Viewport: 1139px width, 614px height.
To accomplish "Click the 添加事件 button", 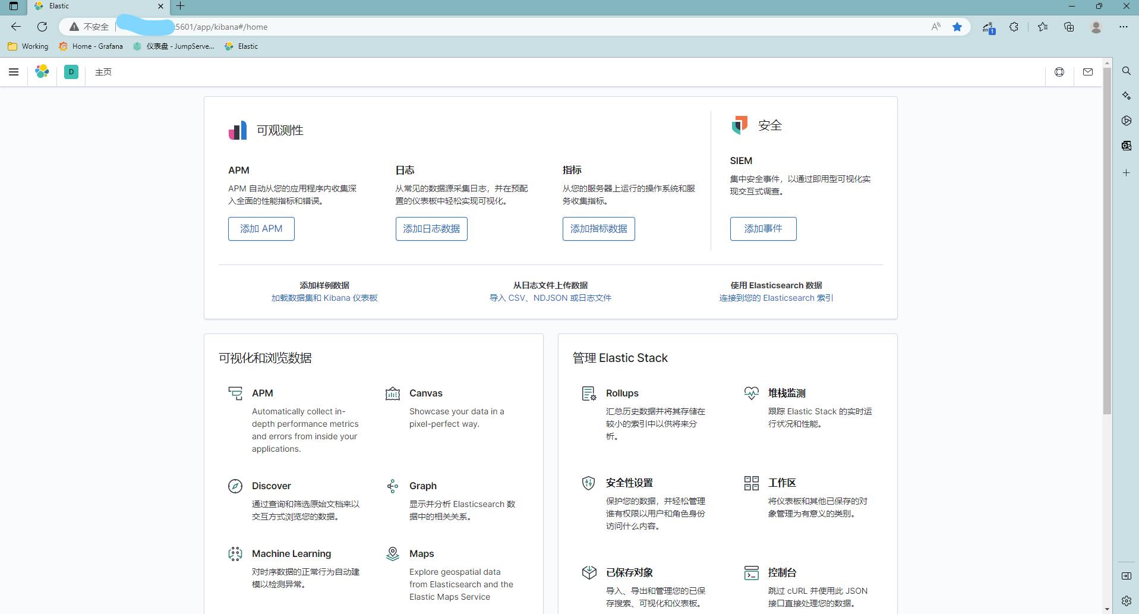I will (763, 229).
